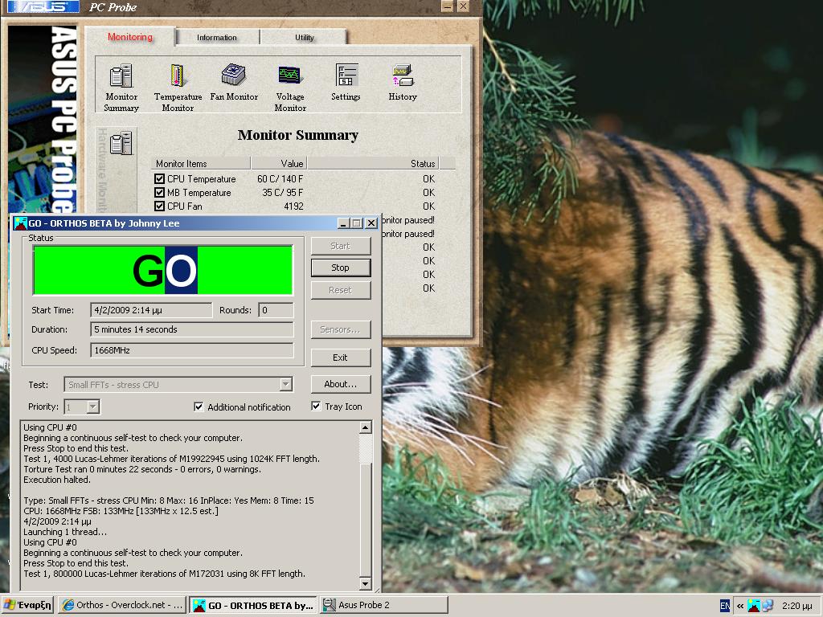The image size is (823, 617).
Task: Open the Έναρξη Start menu button
Action: point(28,605)
